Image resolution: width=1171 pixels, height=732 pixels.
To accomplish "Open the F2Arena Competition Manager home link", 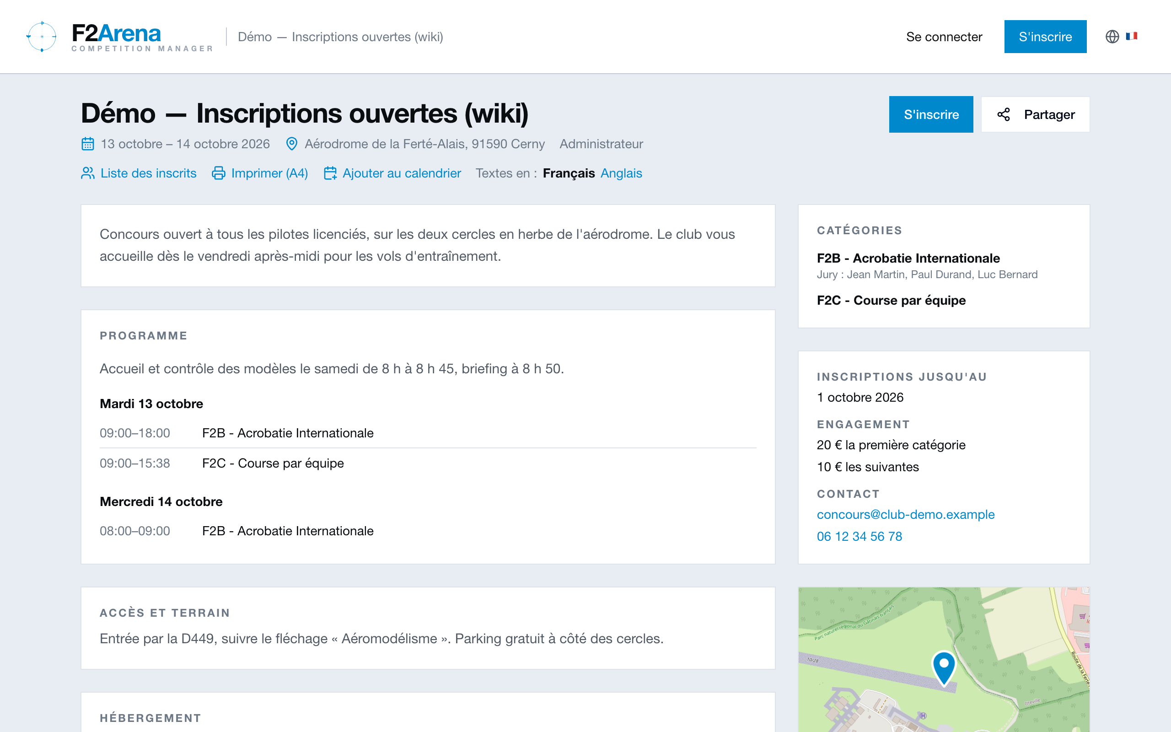I will pos(119,36).
